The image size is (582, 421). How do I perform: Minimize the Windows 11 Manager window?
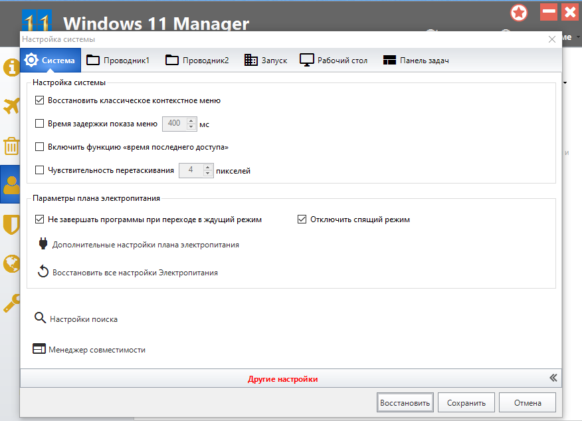548,12
